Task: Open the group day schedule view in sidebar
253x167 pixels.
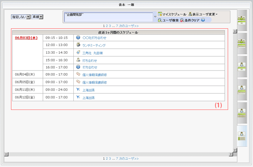Action: tap(242, 20)
